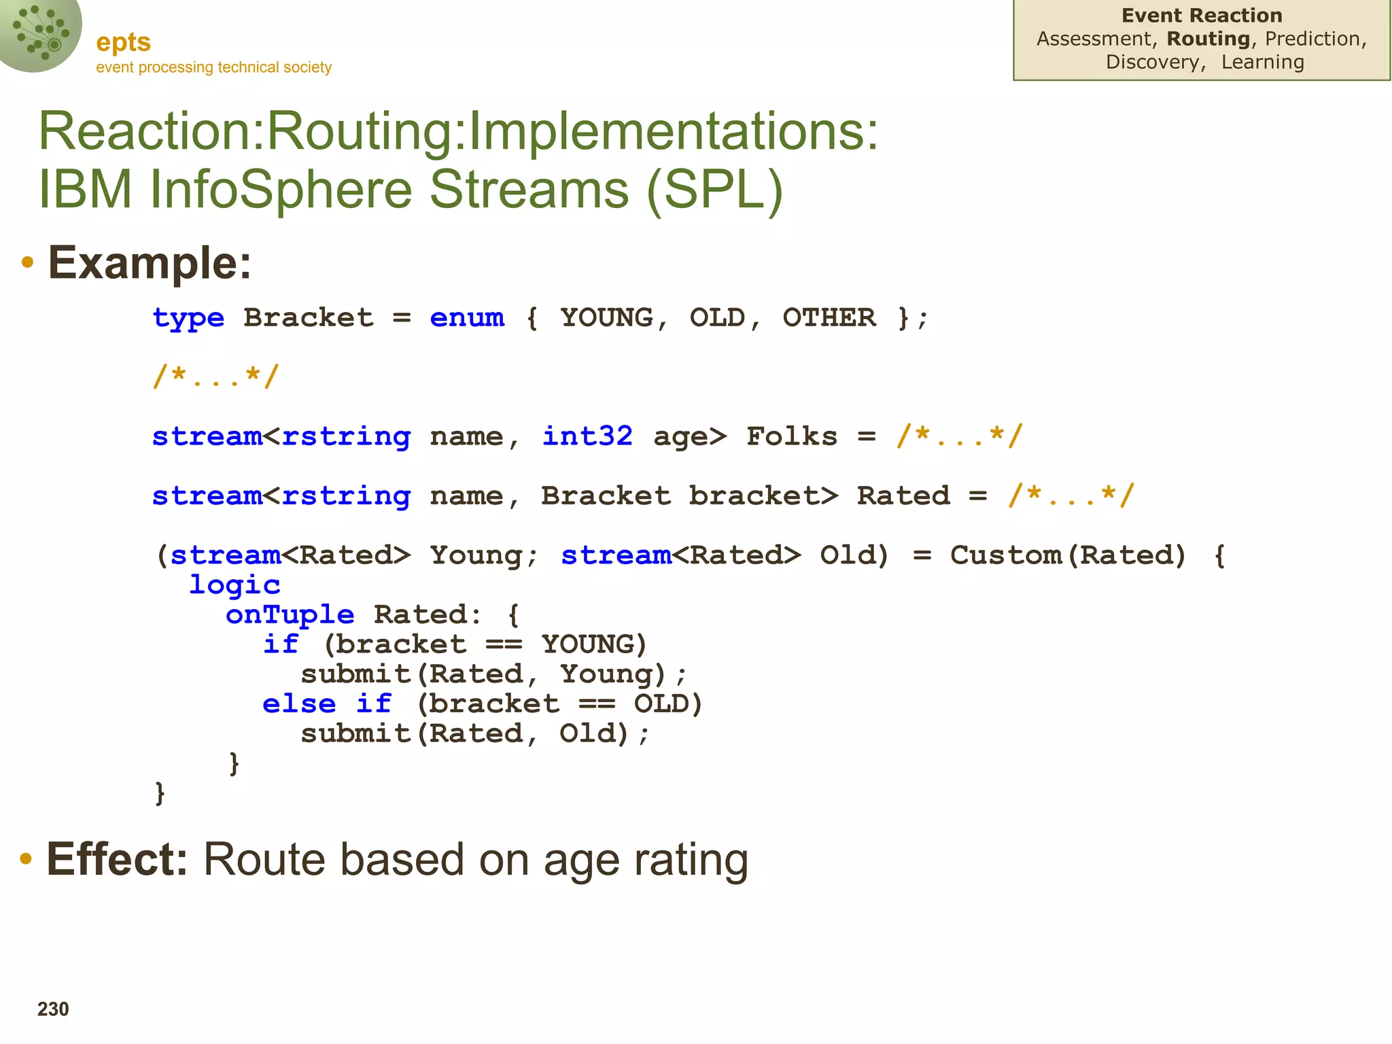
Task: Click the 'onTuple' keyword in code
Action: [290, 614]
